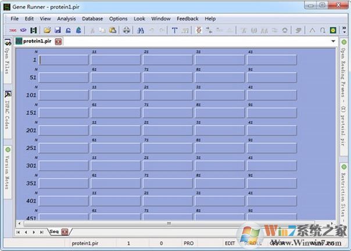This screenshot has height=251, width=351.
Task: Click the red DNA sequence toolbar icon
Action: tap(13, 30)
